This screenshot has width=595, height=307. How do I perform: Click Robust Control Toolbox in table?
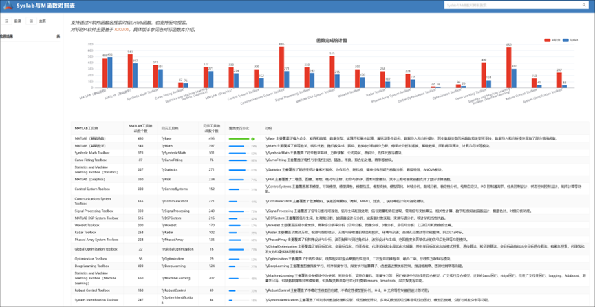click(x=92, y=290)
